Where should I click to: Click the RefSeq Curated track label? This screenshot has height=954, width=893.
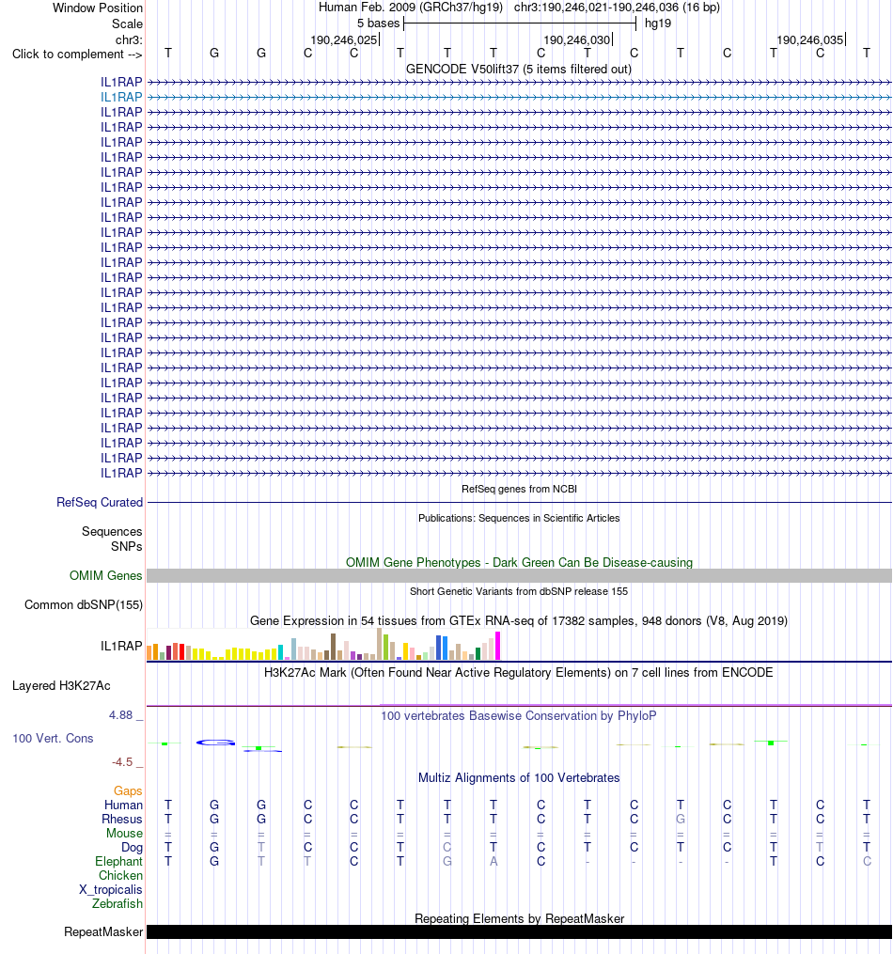coord(100,502)
